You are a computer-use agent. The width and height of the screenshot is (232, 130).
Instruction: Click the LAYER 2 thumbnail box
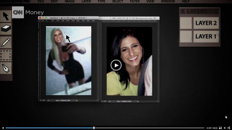click(x=186, y=23)
